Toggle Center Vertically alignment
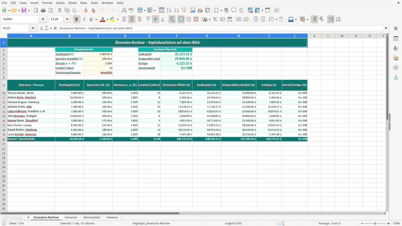 (155, 19)
